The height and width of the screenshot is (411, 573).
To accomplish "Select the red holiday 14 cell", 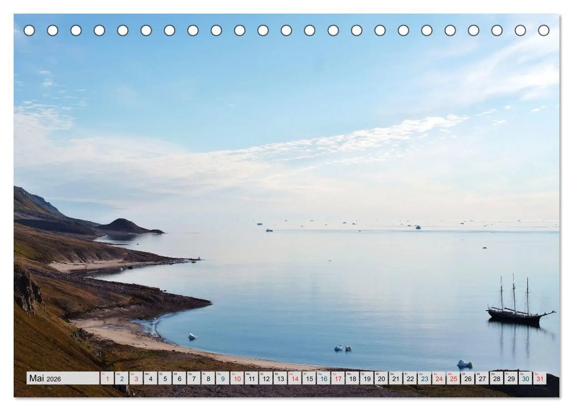I will pos(295,378).
